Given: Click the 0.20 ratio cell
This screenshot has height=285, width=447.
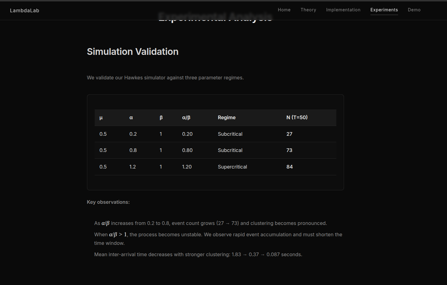Looking at the screenshot, I should click(x=187, y=134).
